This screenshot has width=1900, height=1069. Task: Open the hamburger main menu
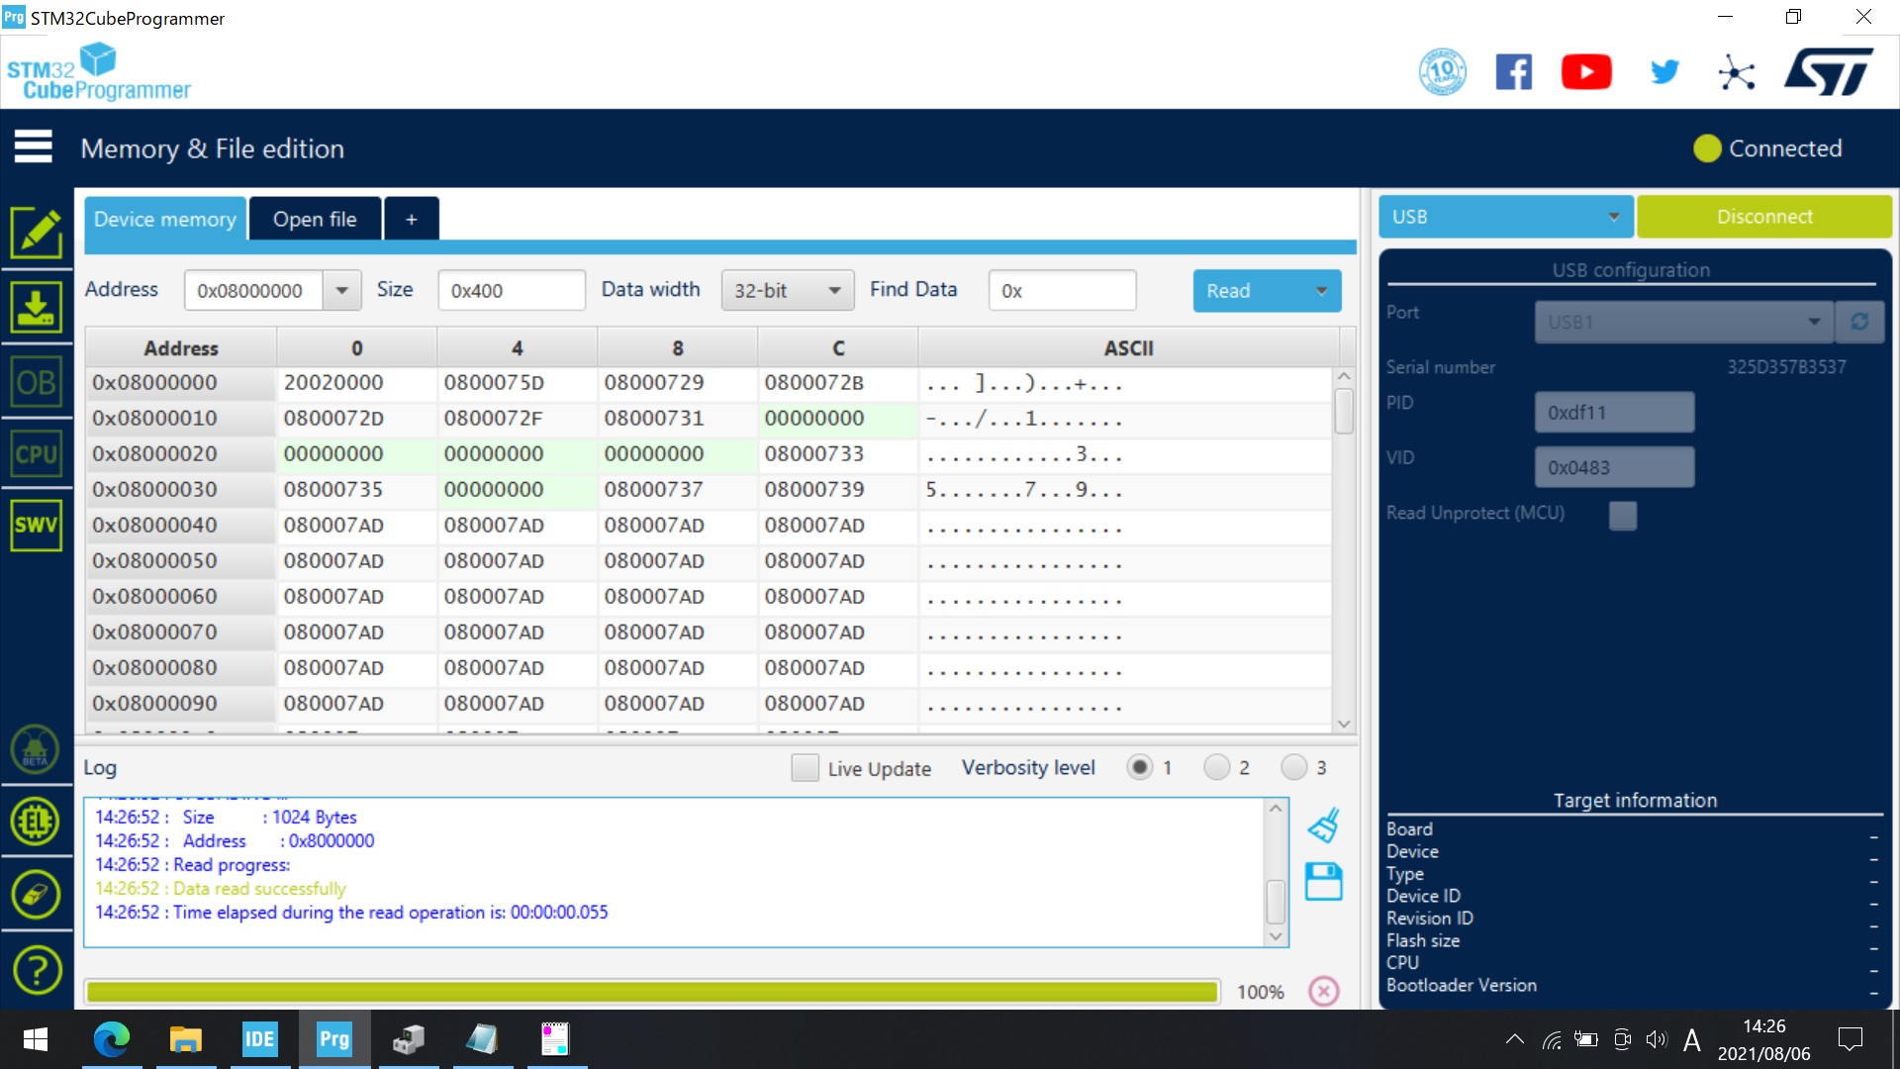click(34, 146)
